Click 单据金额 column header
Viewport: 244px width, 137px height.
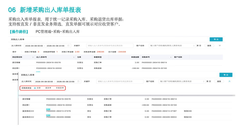135,57
